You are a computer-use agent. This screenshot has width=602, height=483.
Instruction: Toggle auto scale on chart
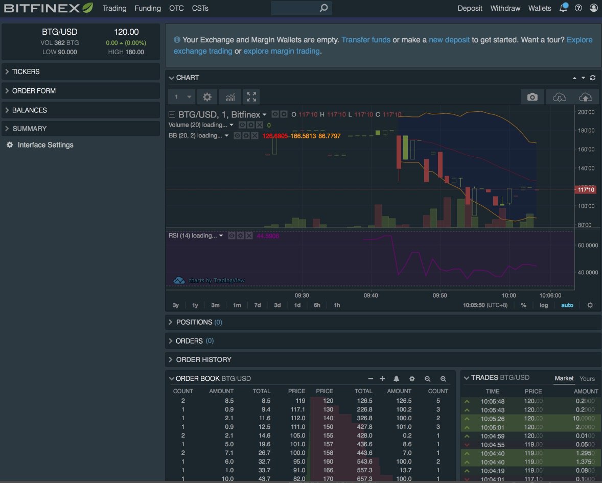tap(567, 305)
